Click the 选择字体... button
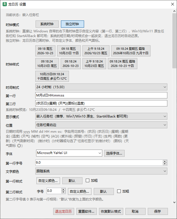 tap(114, 153)
